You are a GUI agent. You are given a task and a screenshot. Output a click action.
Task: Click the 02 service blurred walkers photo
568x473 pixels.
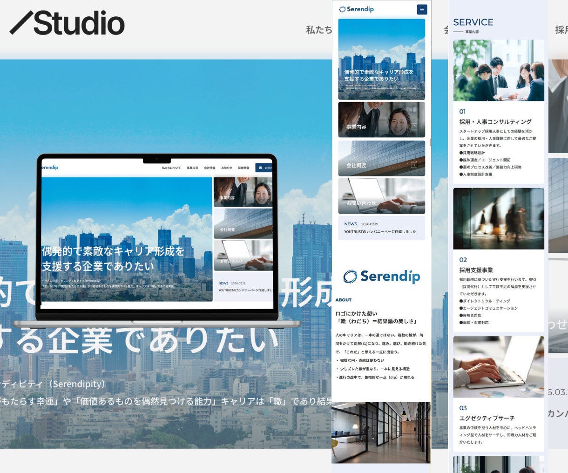pyautogui.click(x=499, y=218)
